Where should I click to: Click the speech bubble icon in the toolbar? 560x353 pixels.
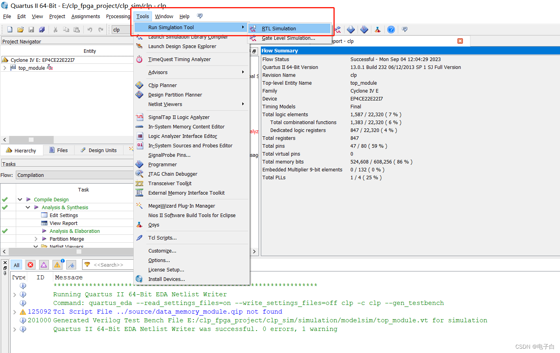coord(405,29)
